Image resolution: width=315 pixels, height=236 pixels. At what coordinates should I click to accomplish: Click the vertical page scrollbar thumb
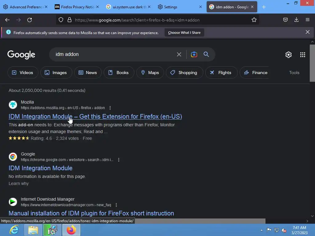(312, 63)
